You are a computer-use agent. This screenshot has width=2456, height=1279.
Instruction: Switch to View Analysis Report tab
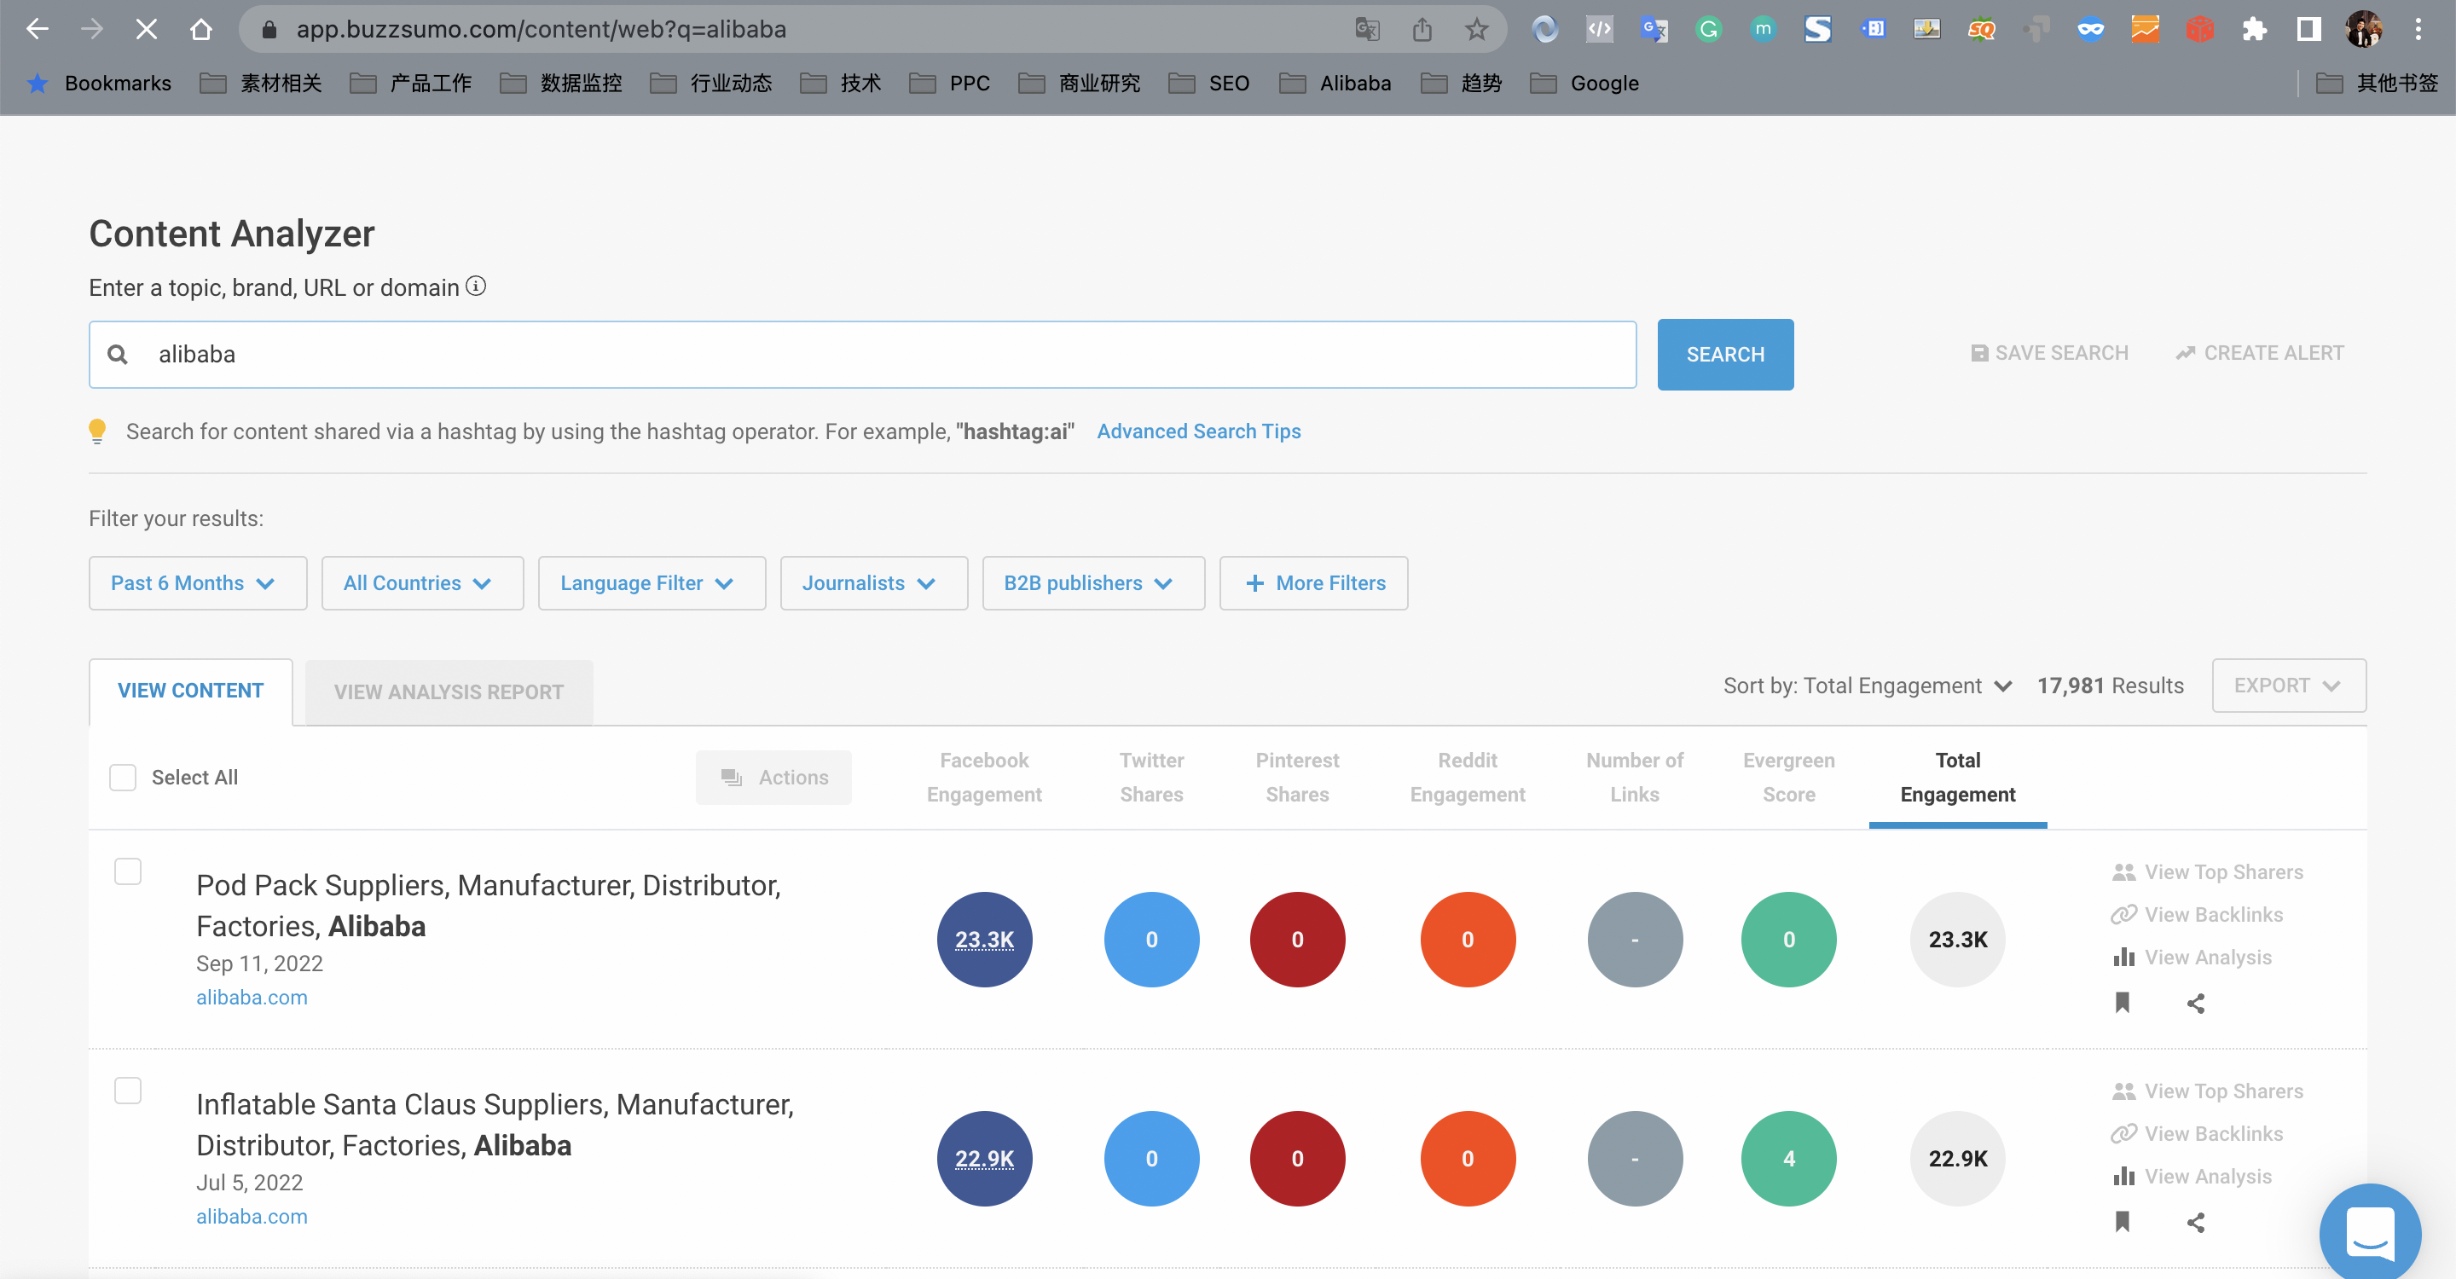pyautogui.click(x=449, y=692)
